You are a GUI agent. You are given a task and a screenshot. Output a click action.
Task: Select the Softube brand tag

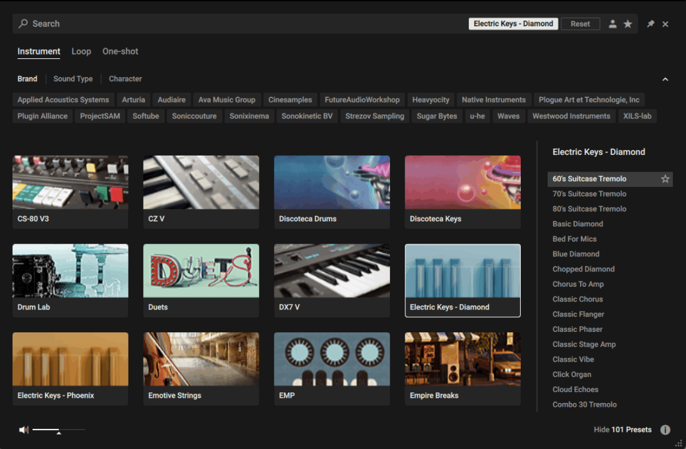[146, 116]
